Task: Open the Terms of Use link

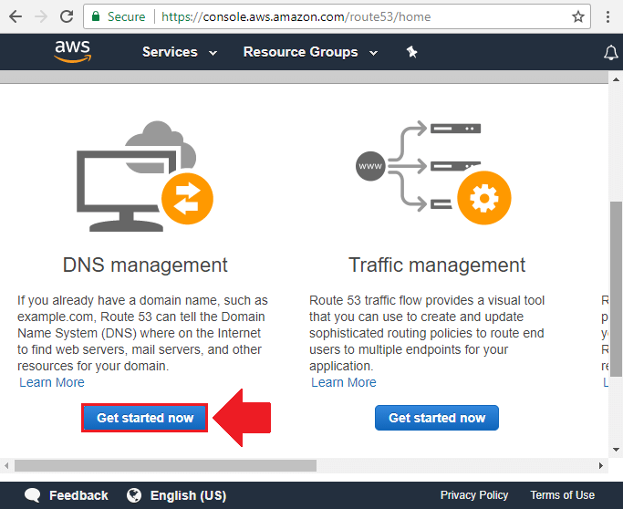Action: (x=562, y=495)
